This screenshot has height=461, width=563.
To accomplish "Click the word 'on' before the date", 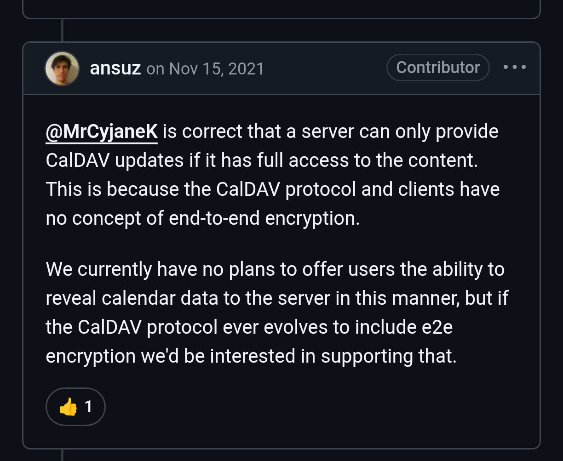I will click(155, 69).
